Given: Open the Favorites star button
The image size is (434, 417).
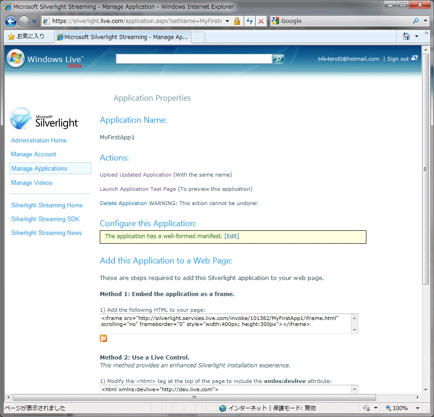Looking at the screenshot, I should [x=26, y=37].
